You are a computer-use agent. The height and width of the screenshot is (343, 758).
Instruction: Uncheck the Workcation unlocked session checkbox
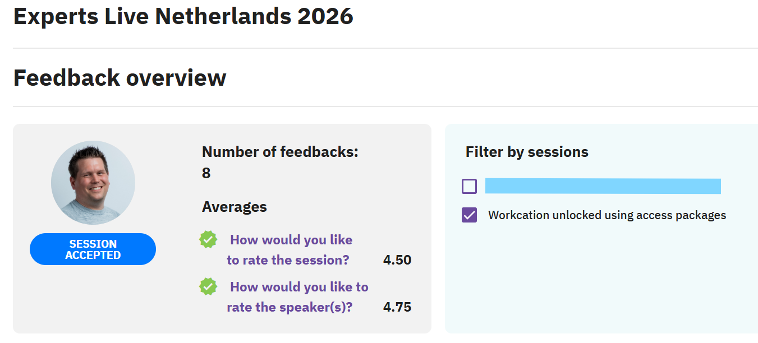coord(469,215)
